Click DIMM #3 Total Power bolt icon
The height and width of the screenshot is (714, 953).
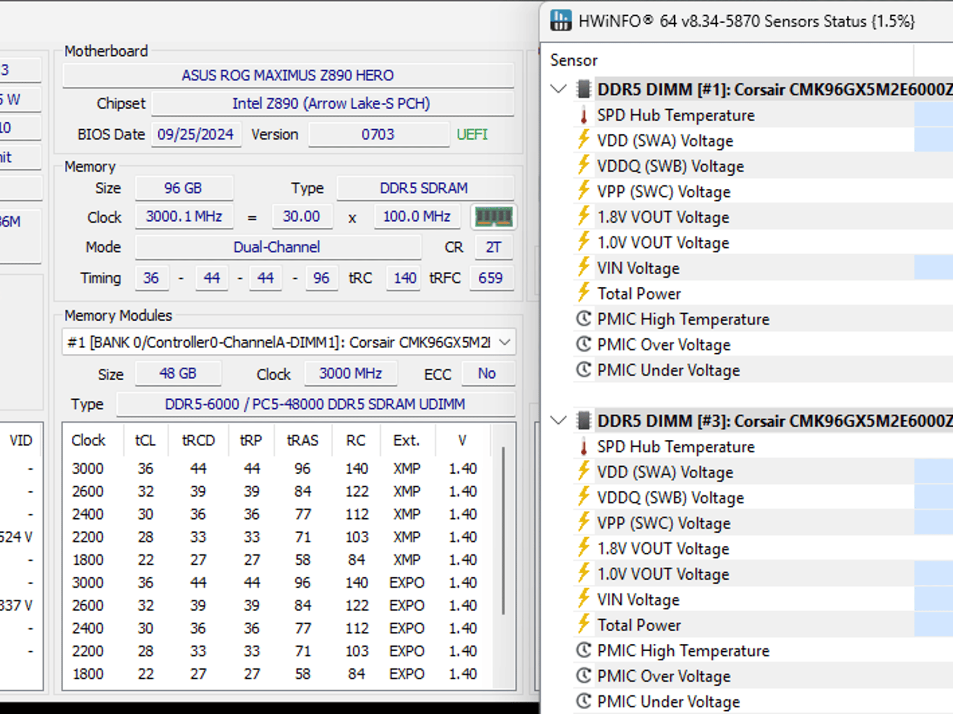coord(584,625)
